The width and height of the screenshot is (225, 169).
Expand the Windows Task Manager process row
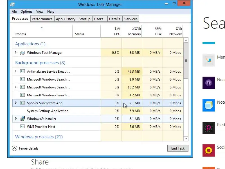[x=16, y=52]
